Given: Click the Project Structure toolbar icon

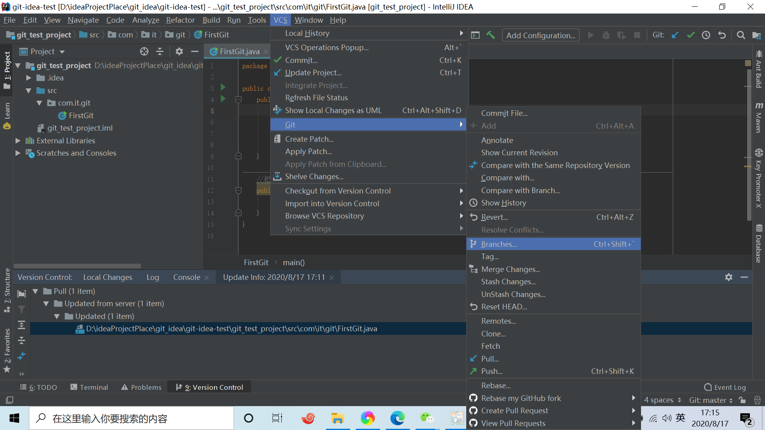Looking at the screenshot, I should [756, 35].
